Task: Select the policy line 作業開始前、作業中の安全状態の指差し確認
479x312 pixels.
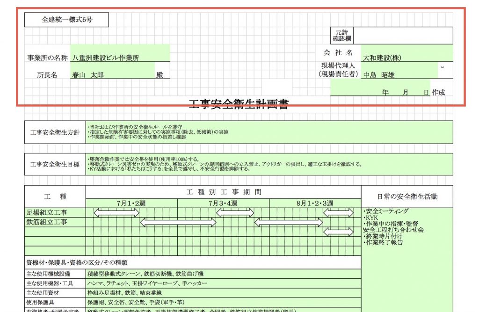Action: pyautogui.click(x=137, y=137)
